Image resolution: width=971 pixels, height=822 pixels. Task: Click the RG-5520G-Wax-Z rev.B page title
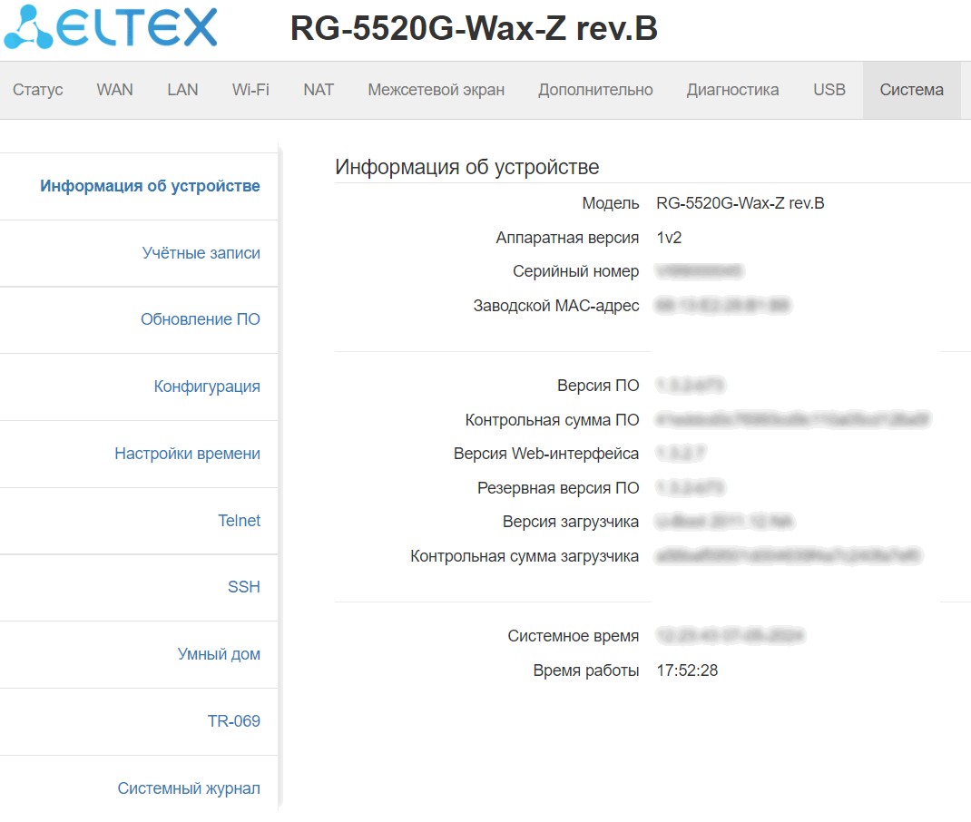coord(474,28)
